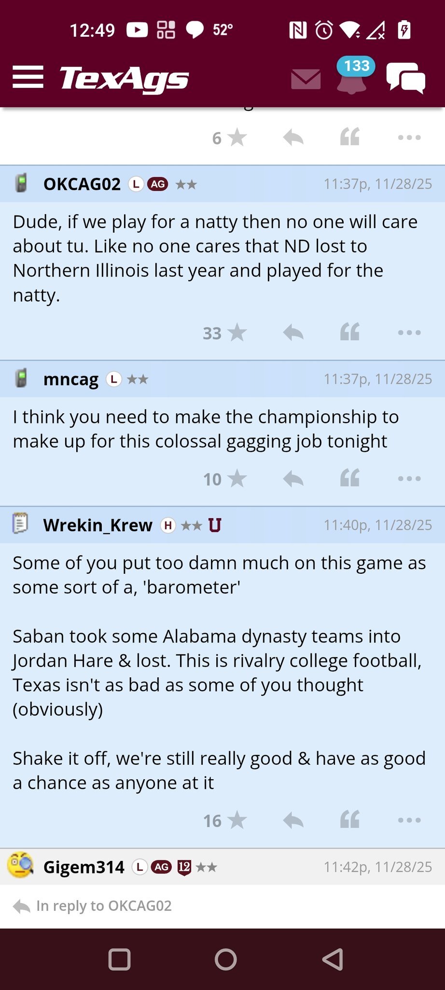Star mncag's post with 10 stars
445x990 pixels.
[236, 479]
